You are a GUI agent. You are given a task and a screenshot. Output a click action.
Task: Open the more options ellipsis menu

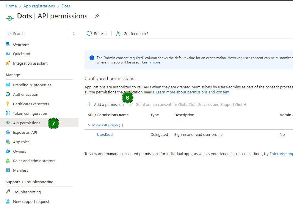pyautogui.click(x=106, y=16)
